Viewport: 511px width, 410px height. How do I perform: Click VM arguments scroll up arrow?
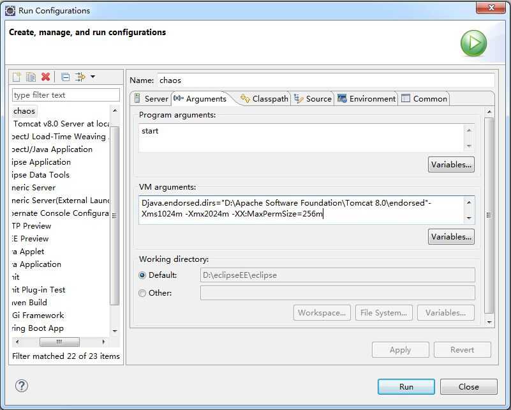(469, 202)
